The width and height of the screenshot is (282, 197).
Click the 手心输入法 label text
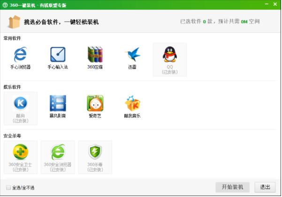coord(58,67)
